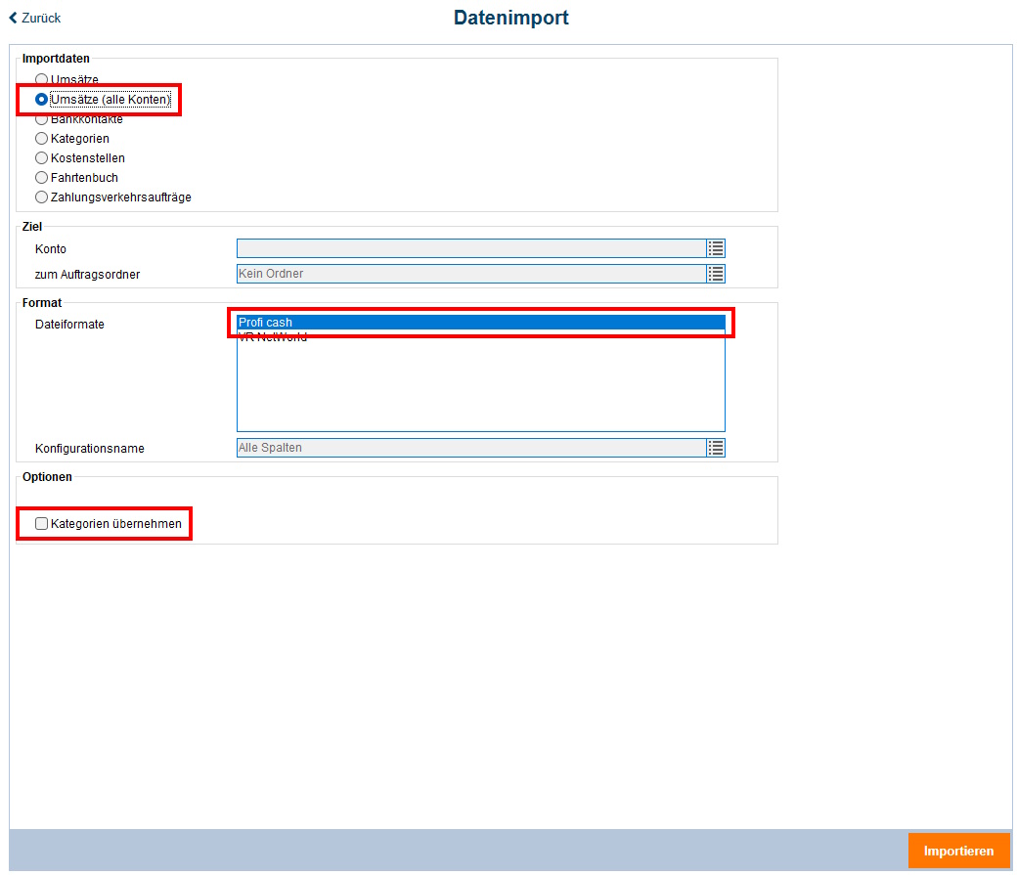Image resolution: width=1017 pixels, height=875 pixels.
Task: Click the Konto dropdown field
Action: (x=470, y=249)
